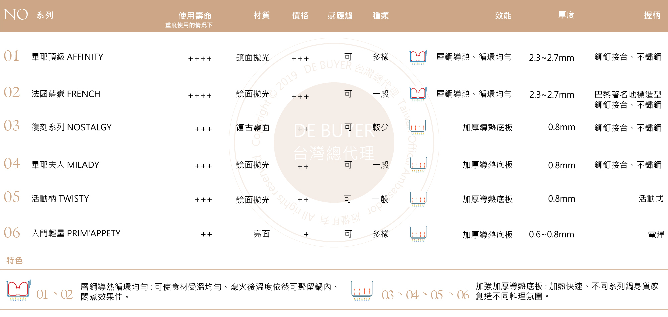Click '加厚導熱底板' in the PRIM'APPETY row

tap(487, 235)
